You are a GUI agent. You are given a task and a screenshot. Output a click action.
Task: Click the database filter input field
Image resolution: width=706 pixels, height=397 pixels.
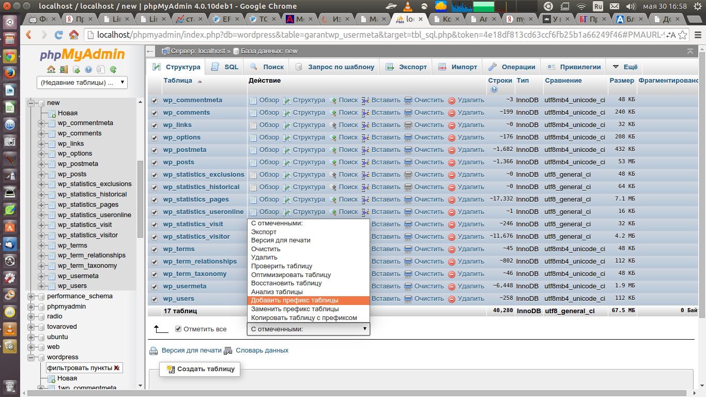coord(79,368)
